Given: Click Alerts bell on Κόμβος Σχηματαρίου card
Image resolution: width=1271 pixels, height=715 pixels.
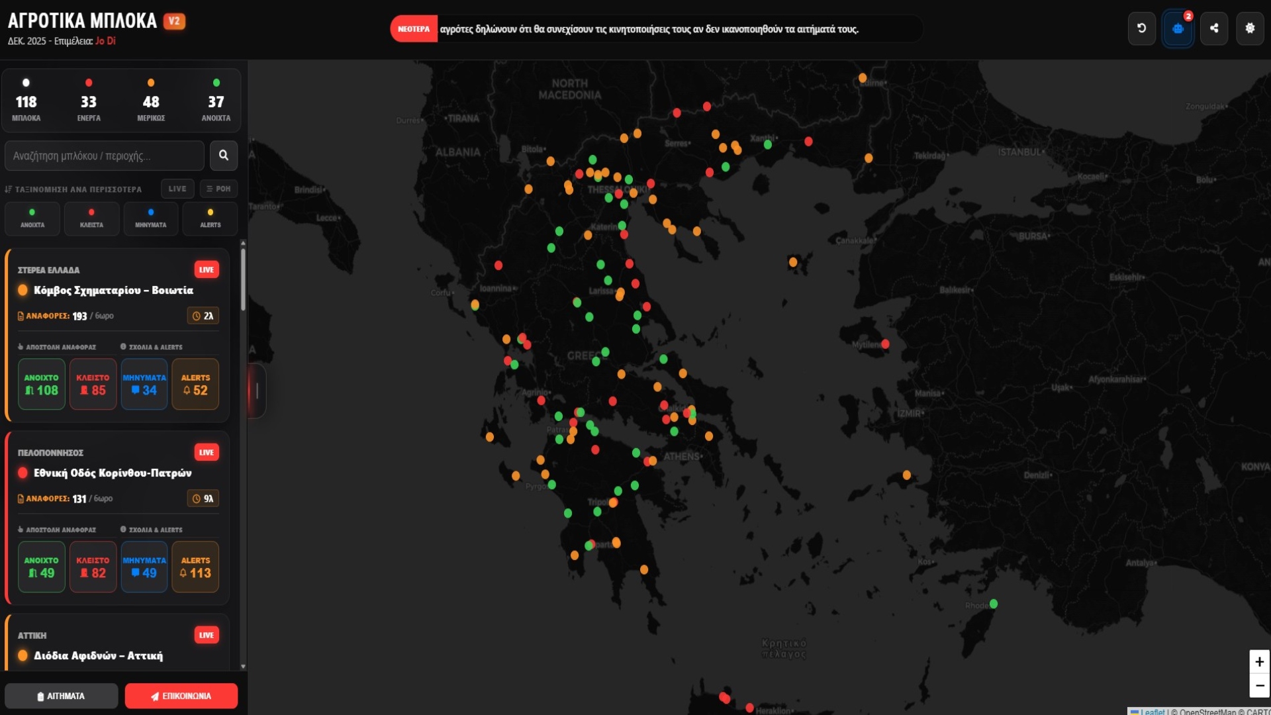Looking at the screenshot, I should coord(195,384).
